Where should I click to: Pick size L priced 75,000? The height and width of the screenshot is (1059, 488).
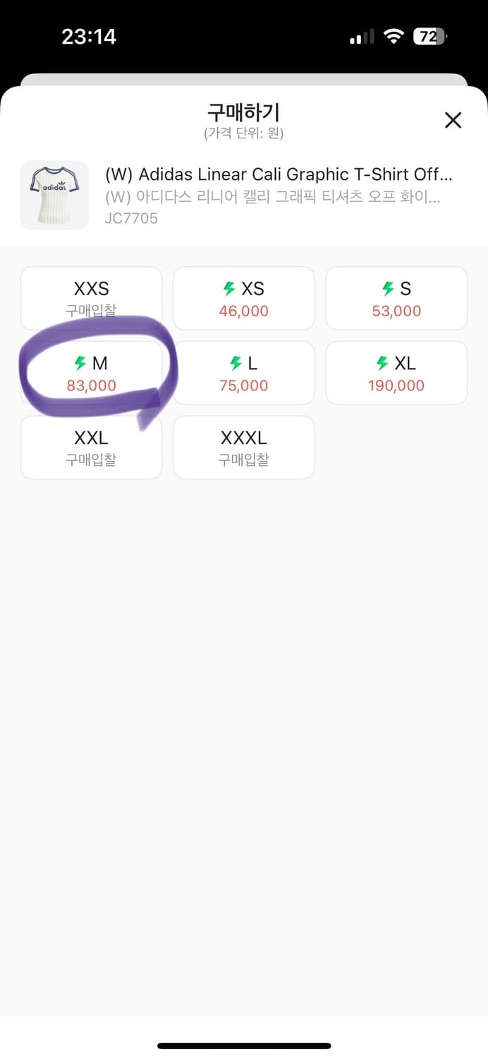coord(244,373)
